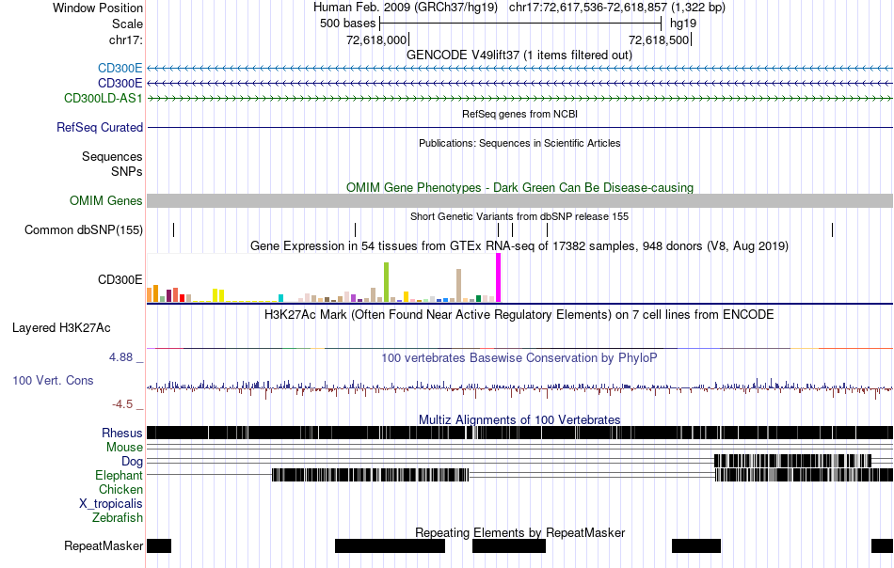Open the GTEx Gene Expression track title
The image size is (894, 568).
[x=519, y=245]
